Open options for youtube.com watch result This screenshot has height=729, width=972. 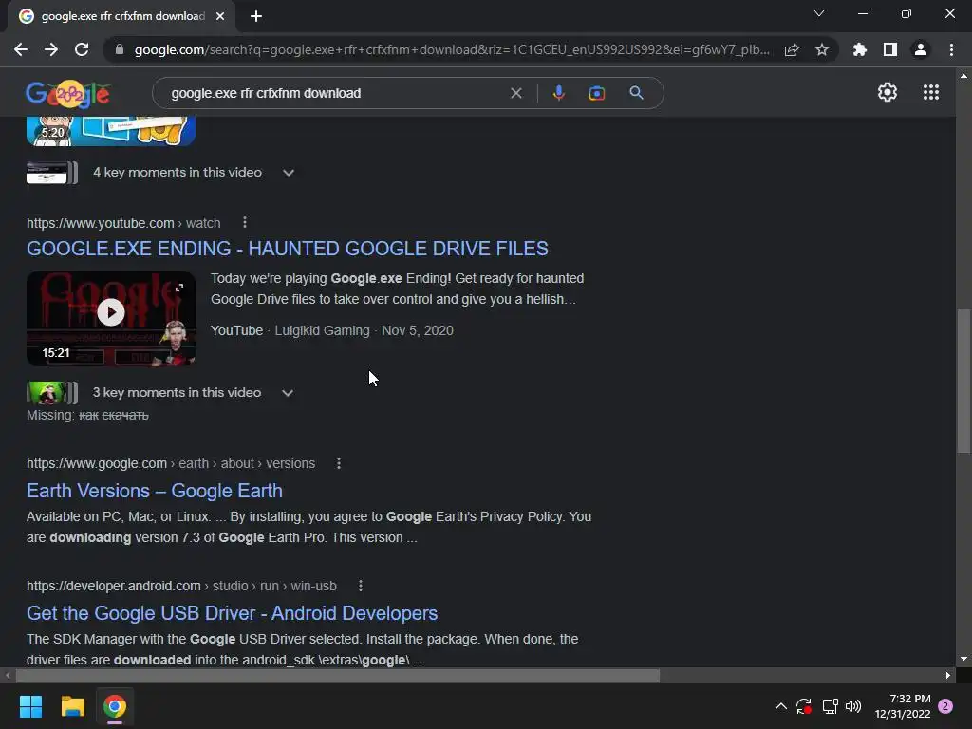click(245, 222)
